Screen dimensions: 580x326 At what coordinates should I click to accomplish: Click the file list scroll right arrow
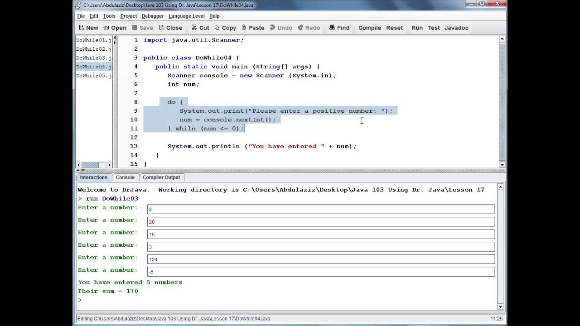109,165
